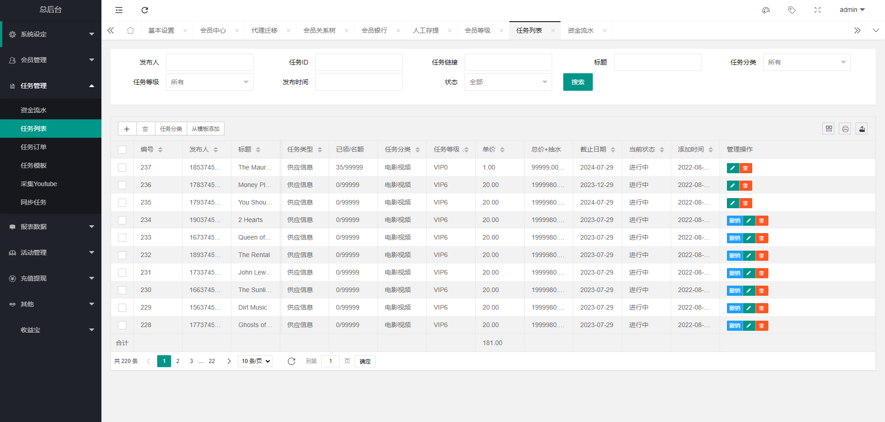Click the refresh icon in top header
This screenshot has height=422, width=885.
[x=145, y=10]
